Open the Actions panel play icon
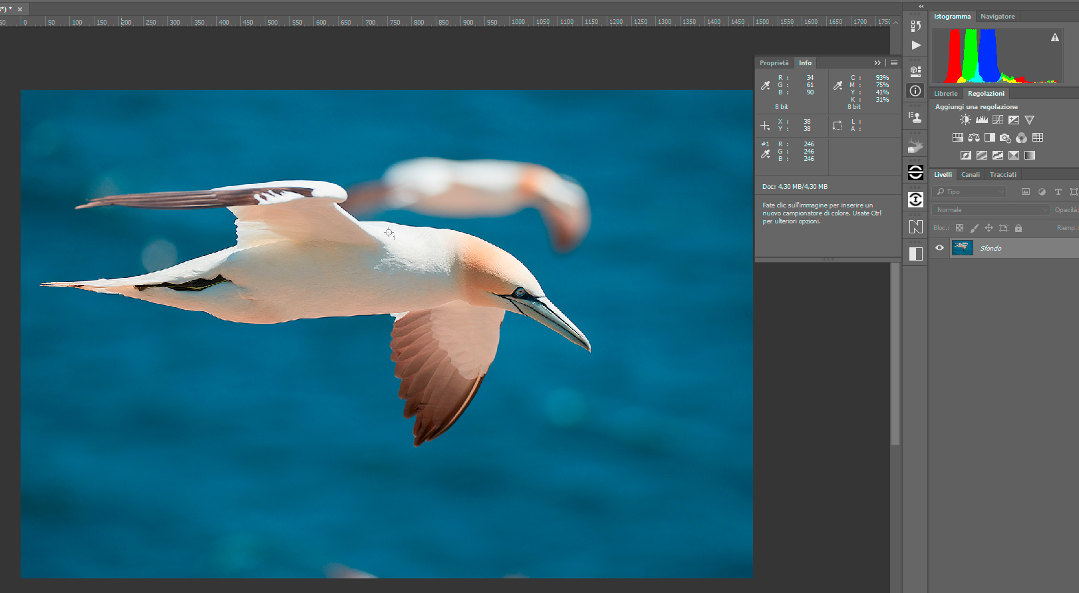The width and height of the screenshot is (1079, 593). [x=916, y=45]
